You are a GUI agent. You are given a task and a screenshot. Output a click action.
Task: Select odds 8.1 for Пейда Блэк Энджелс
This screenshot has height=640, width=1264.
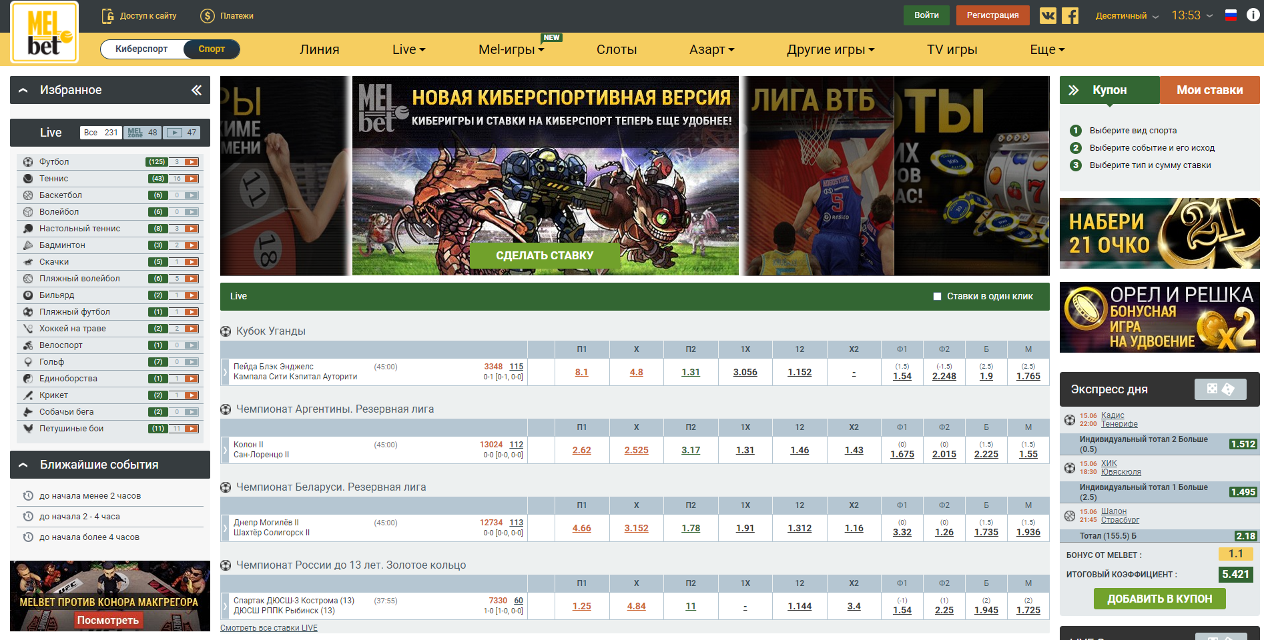coord(581,372)
